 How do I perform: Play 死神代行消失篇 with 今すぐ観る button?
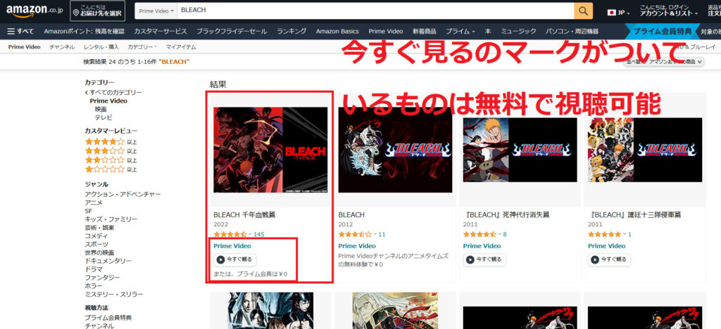(x=484, y=259)
